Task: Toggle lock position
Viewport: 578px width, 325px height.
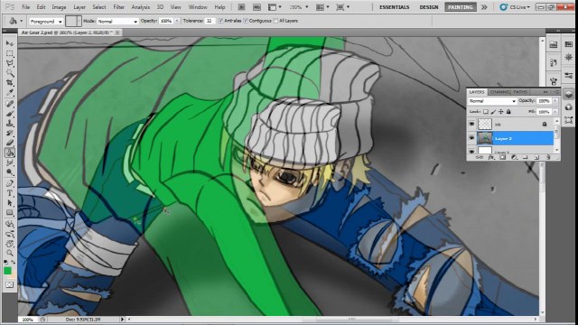Action: (x=501, y=112)
